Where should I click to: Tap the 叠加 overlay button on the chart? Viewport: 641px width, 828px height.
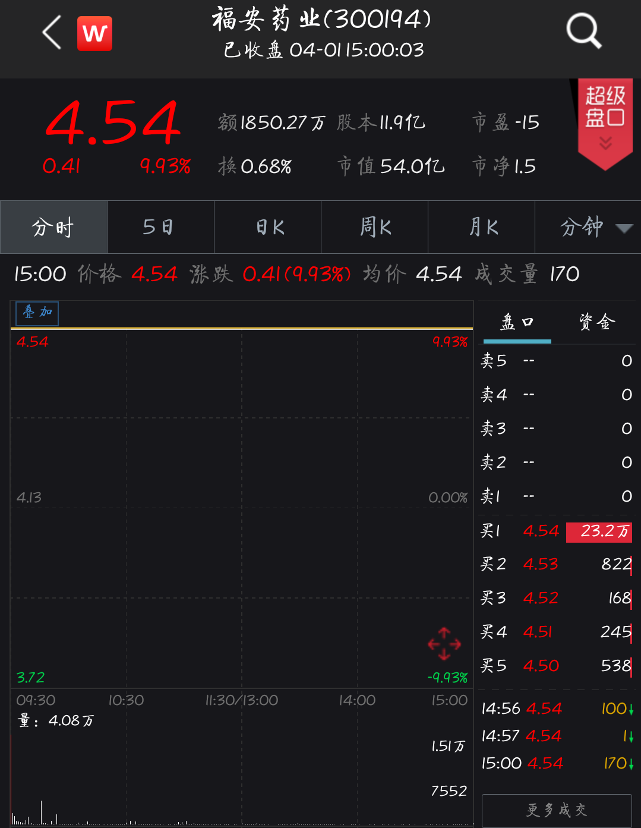click(x=36, y=313)
